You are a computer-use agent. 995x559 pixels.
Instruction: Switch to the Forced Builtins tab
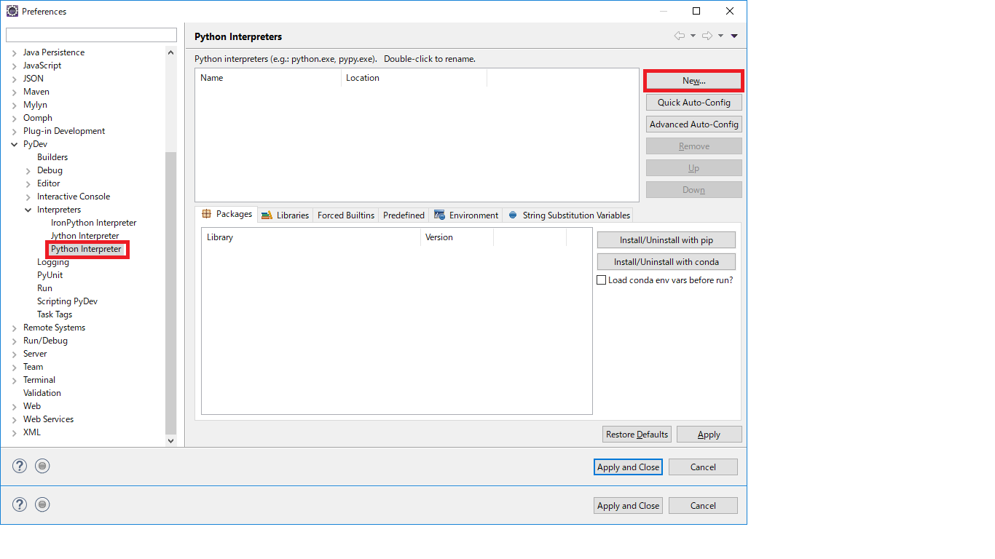pyautogui.click(x=345, y=215)
